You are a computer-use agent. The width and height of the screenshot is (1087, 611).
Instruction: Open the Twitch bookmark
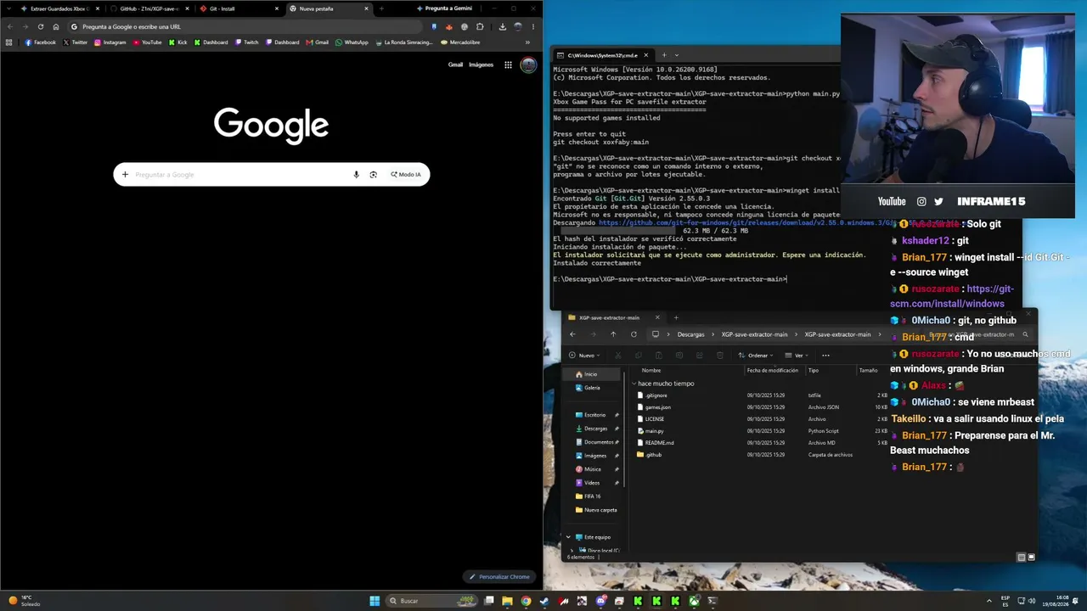[246, 42]
